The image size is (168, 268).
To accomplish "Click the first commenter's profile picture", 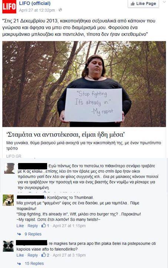I will (9, 168).
